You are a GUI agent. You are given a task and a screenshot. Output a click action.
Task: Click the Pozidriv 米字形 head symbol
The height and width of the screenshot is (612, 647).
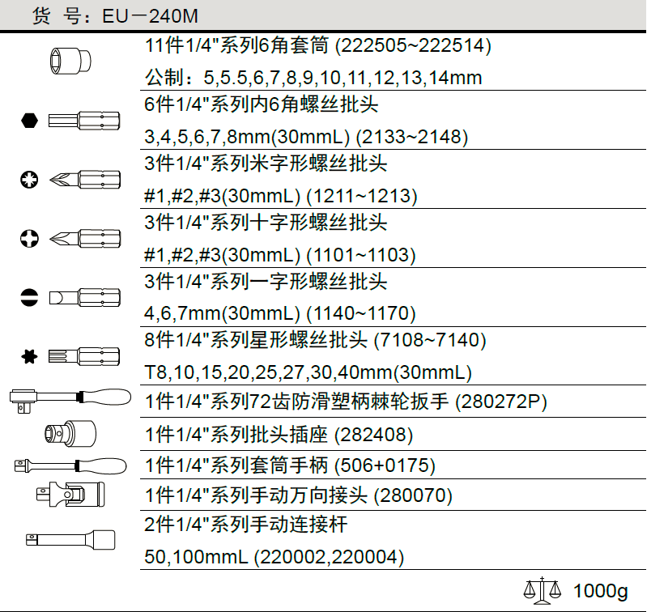(29, 180)
